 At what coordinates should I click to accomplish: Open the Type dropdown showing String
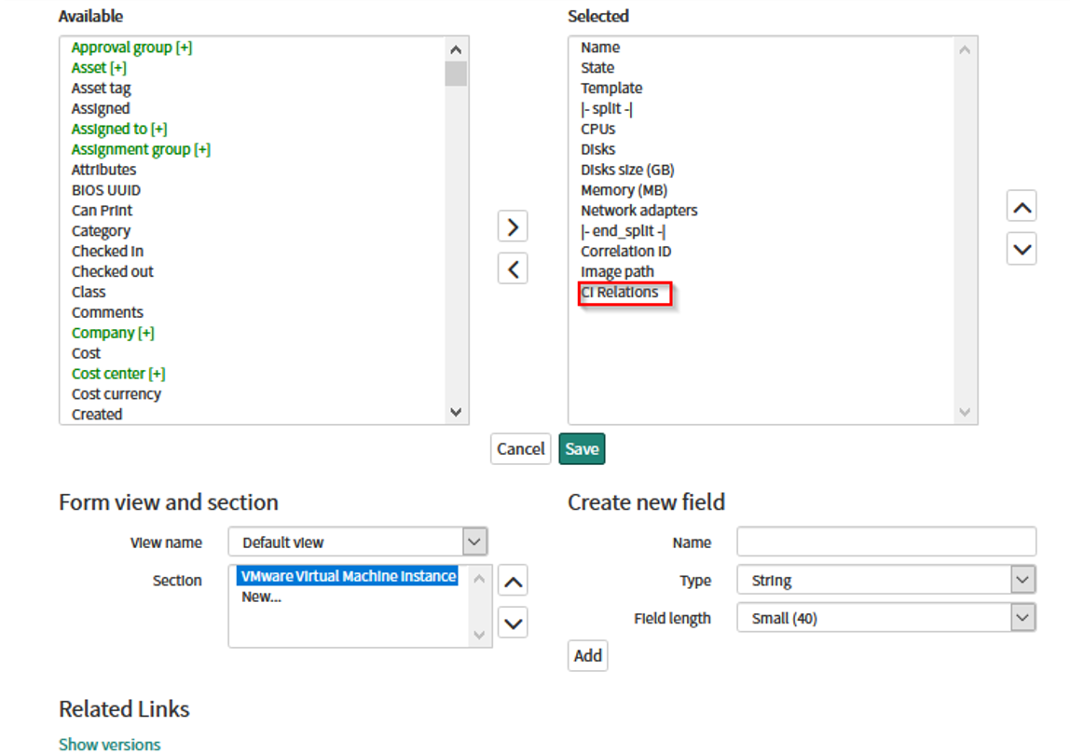pos(885,581)
